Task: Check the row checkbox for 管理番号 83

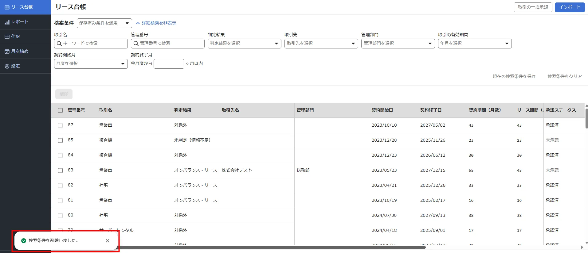Action: click(60, 171)
